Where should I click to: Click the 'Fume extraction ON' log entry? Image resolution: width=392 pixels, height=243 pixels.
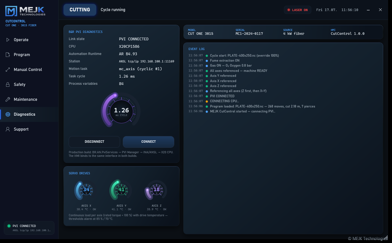tap(225, 60)
